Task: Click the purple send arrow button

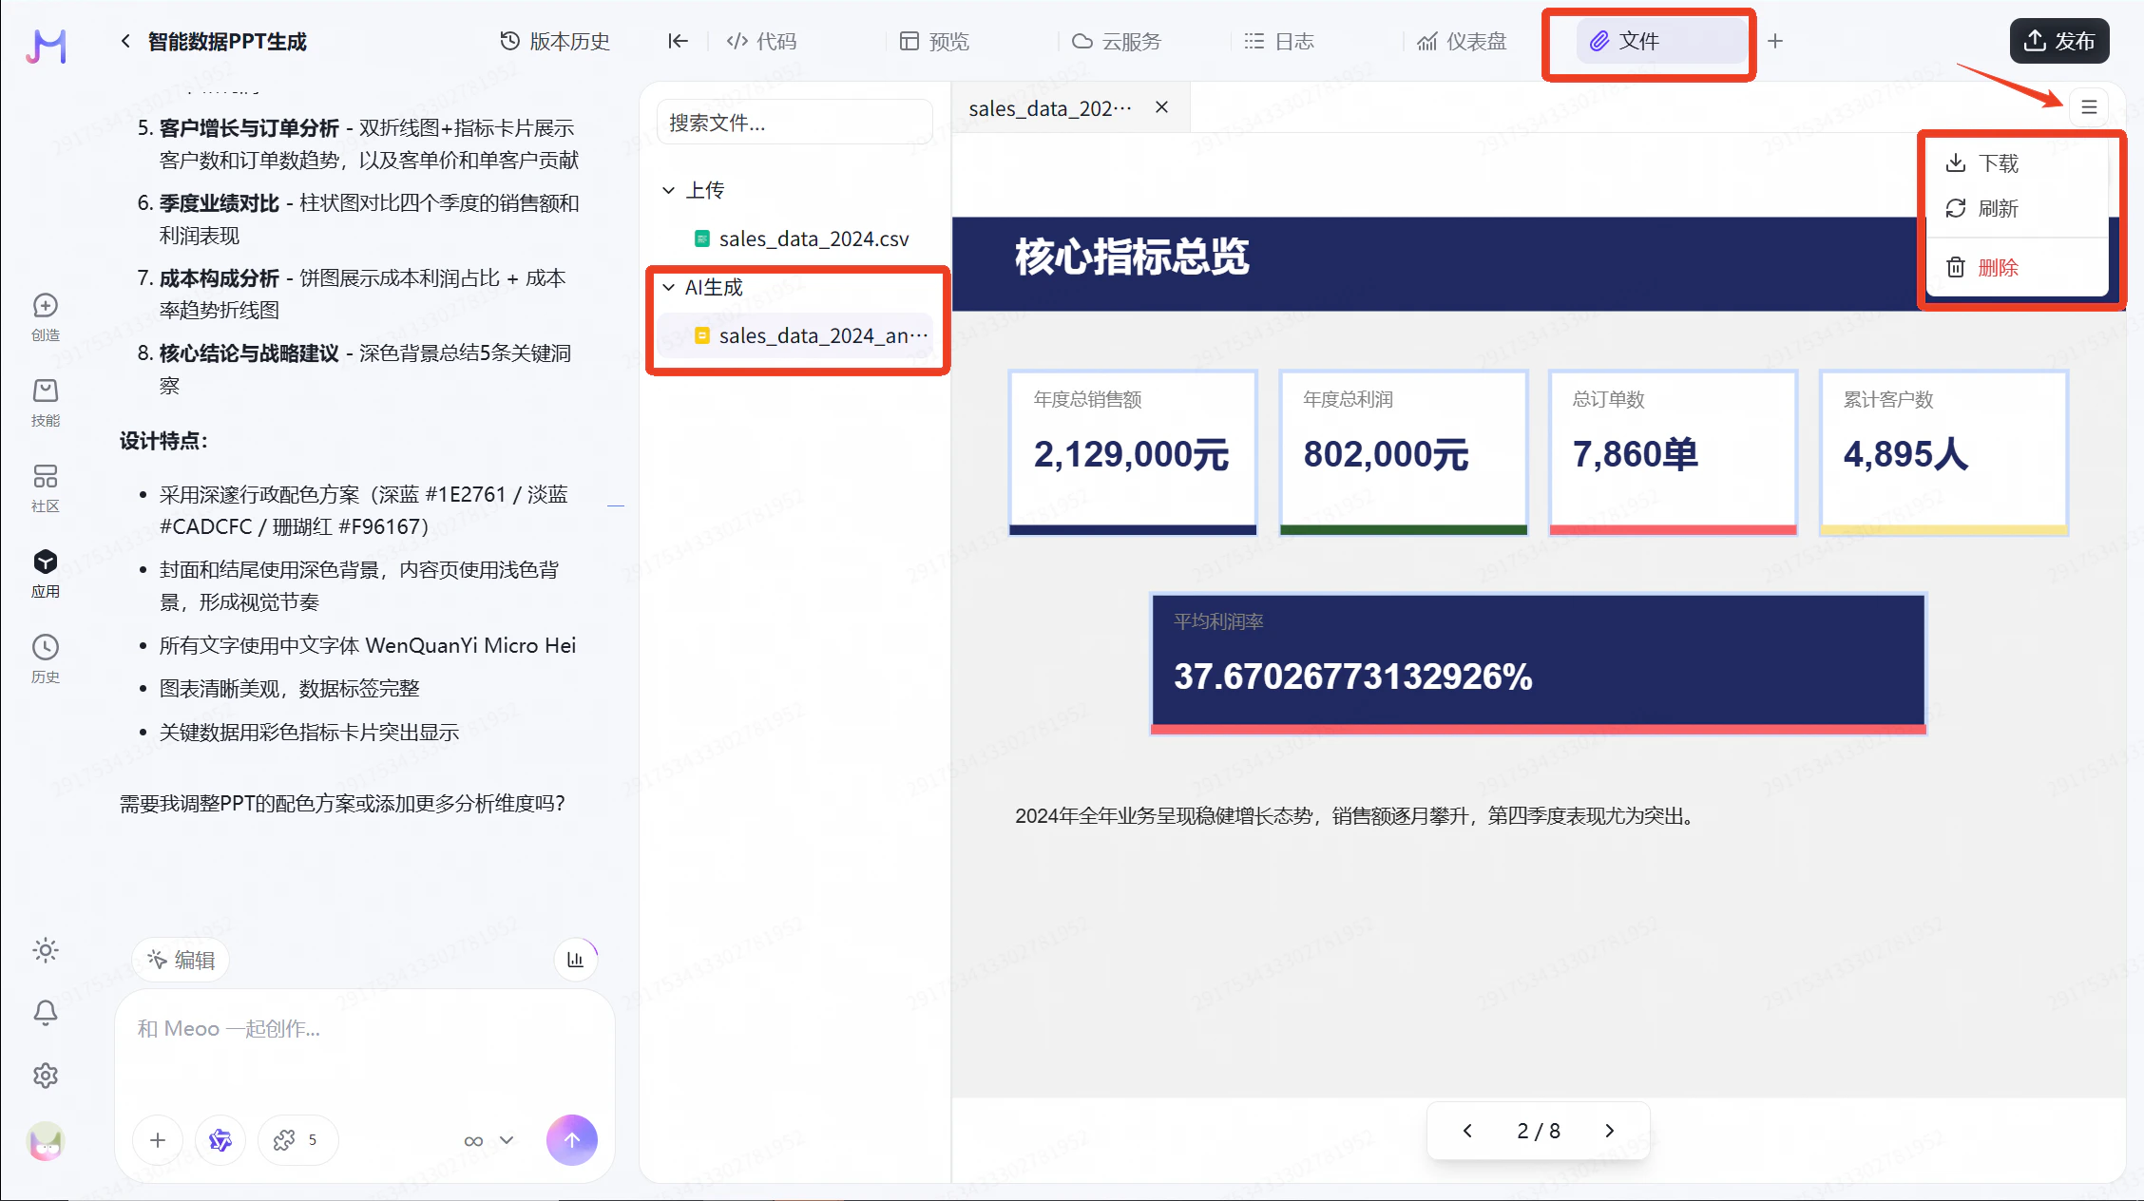Action: click(x=571, y=1139)
